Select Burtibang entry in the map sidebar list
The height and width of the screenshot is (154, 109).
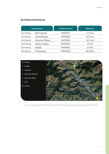pyautogui.click(x=27, y=62)
